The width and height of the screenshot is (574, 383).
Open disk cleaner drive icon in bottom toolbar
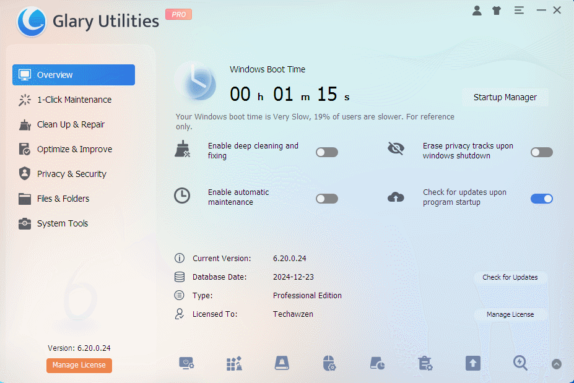282,363
